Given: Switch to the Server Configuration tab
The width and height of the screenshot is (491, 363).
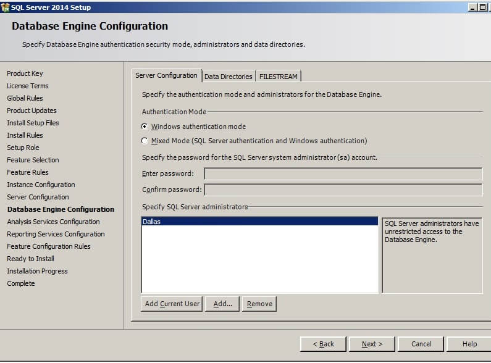Looking at the screenshot, I should point(166,75).
